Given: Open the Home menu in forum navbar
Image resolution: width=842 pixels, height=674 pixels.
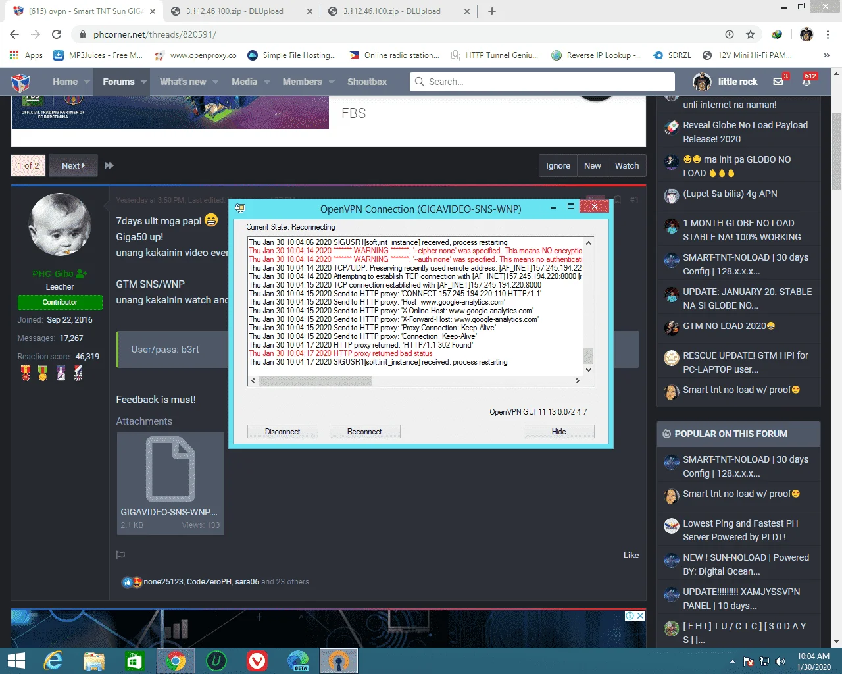Looking at the screenshot, I should [65, 82].
